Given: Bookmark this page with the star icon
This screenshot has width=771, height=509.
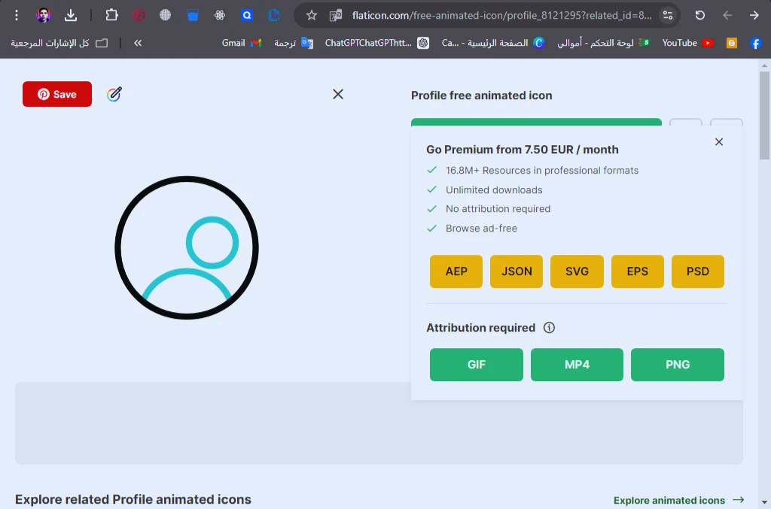Looking at the screenshot, I should (311, 15).
